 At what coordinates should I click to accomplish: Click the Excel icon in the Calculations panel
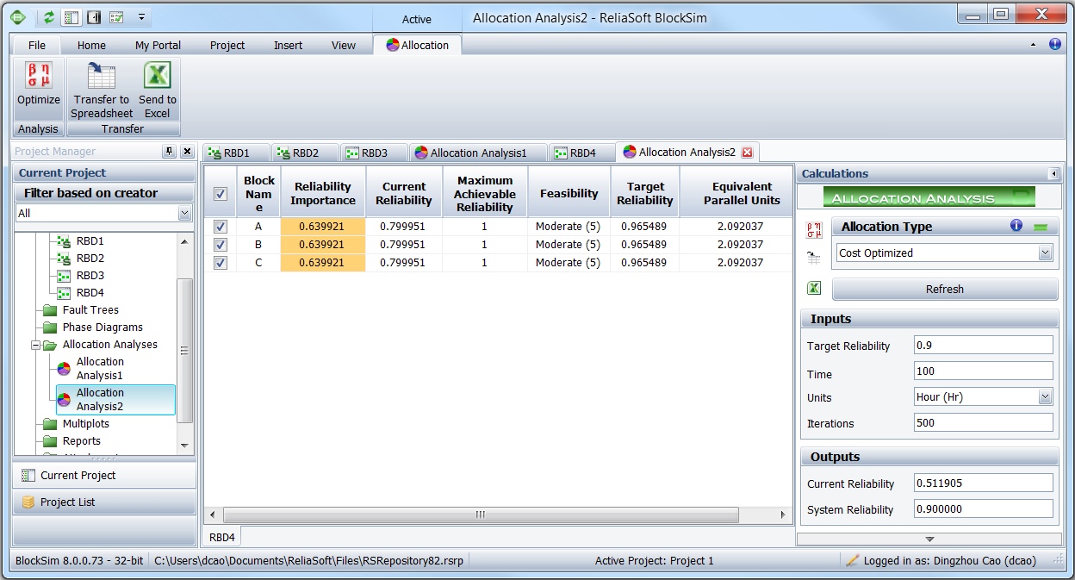[x=814, y=288]
